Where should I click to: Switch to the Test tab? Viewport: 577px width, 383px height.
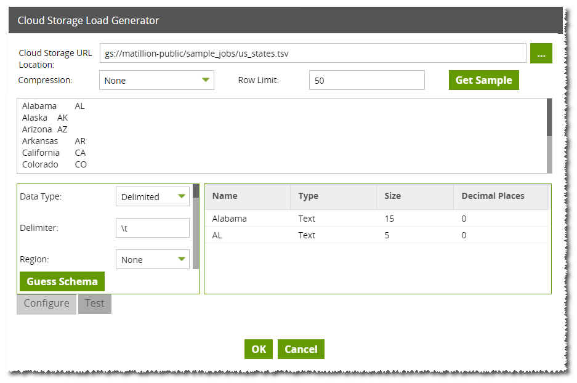[x=95, y=304]
